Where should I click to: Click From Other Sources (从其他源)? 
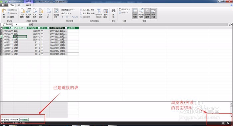click(35, 13)
